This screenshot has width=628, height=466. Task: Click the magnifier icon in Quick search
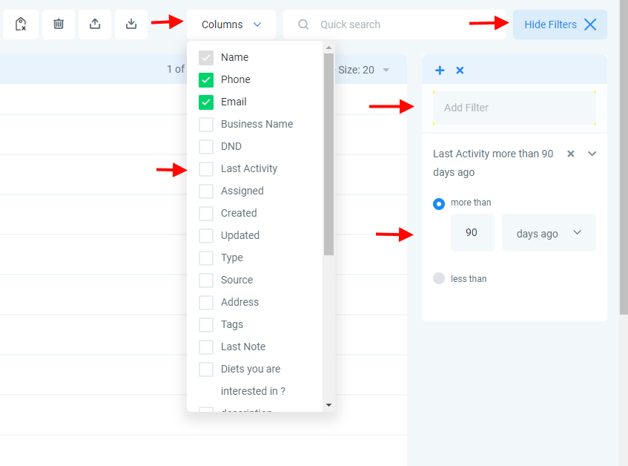click(303, 24)
